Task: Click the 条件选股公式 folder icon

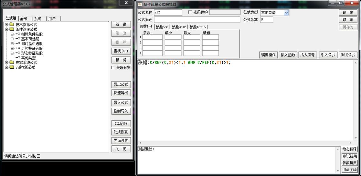Action: (x=12, y=29)
